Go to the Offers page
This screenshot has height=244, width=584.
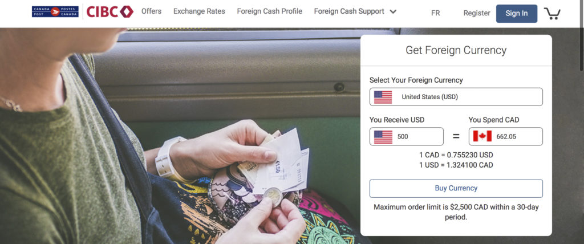151,11
